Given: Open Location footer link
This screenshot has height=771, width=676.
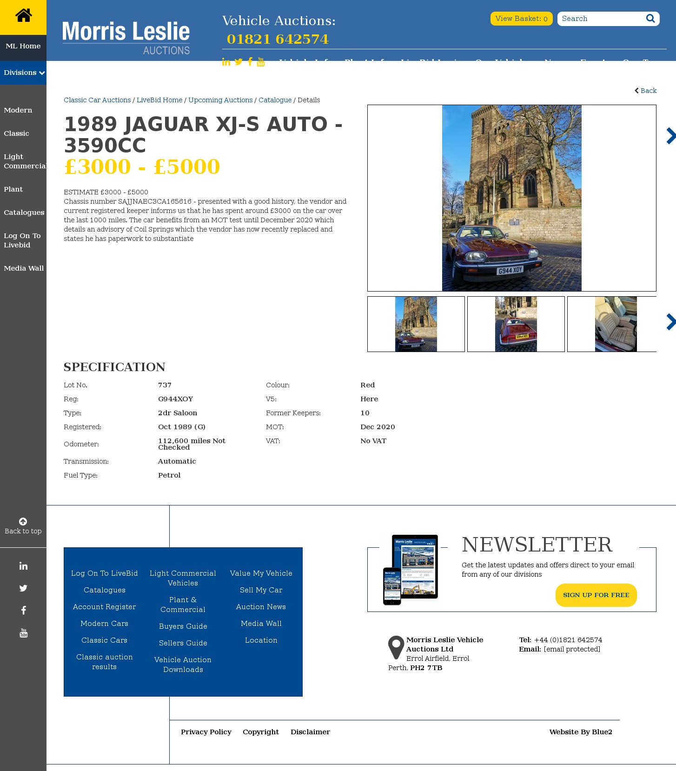Looking at the screenshot, I should pyautogui.click(x=261, y=640).
